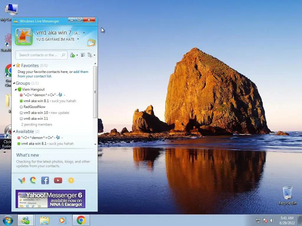The height and width of the screenshot is (226, 302).
Task: Minimize the Windows Live Messenger window
Action: click(x=72, y=20)
